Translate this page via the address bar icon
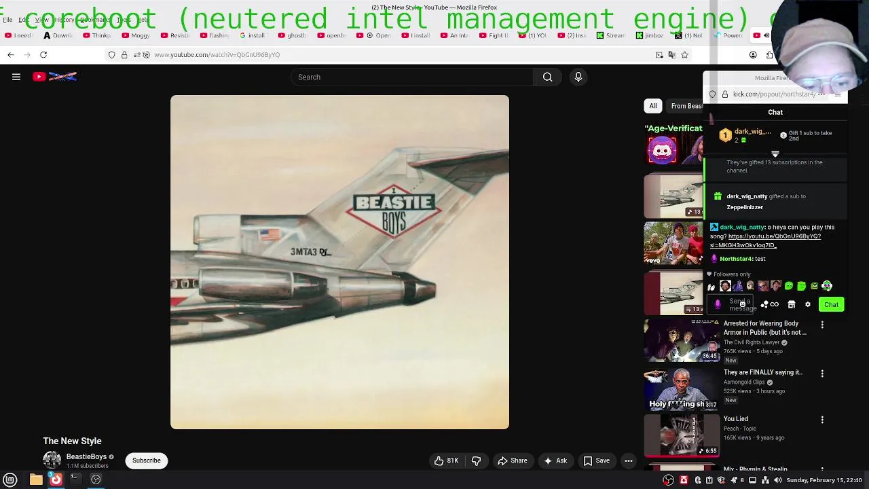The width and height of the screenshot is (869, 489). (671, 54)
